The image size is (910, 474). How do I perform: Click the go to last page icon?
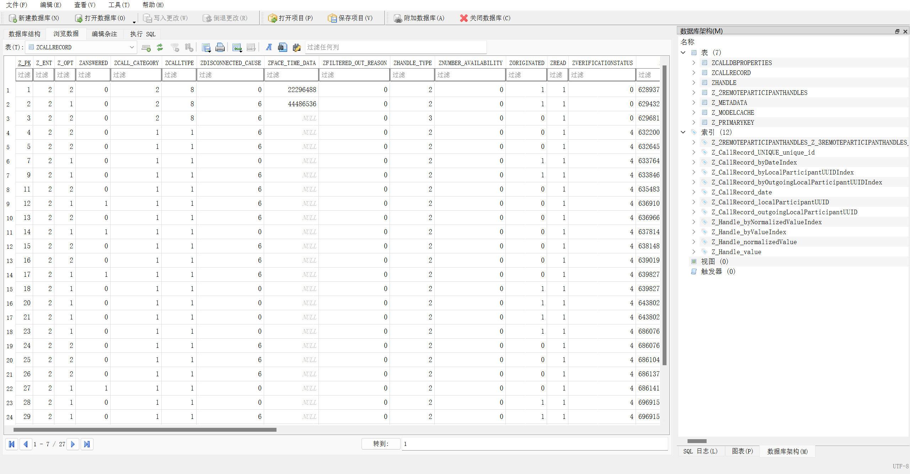coord(87,444)
